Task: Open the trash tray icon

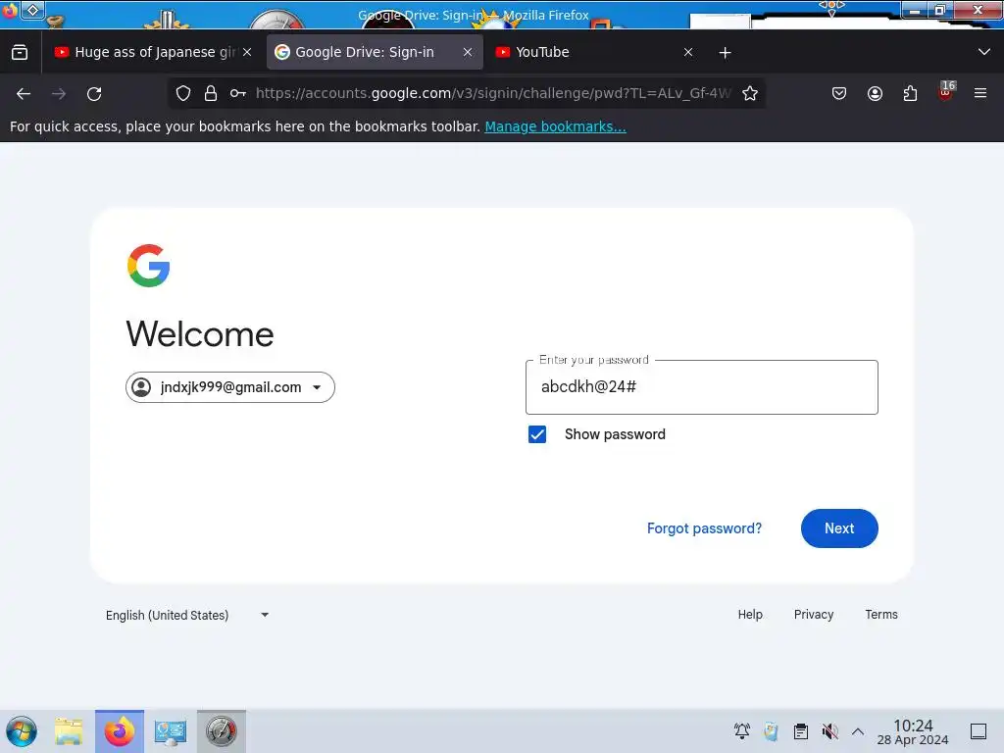Action: [x=771, y=731]
